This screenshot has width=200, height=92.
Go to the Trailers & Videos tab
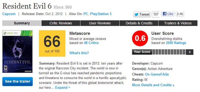[x=178, y=23]
